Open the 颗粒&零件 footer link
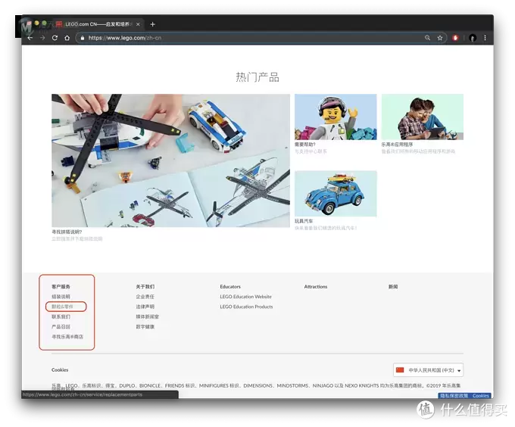Viewport: 515px width, 427px height. 62,307
